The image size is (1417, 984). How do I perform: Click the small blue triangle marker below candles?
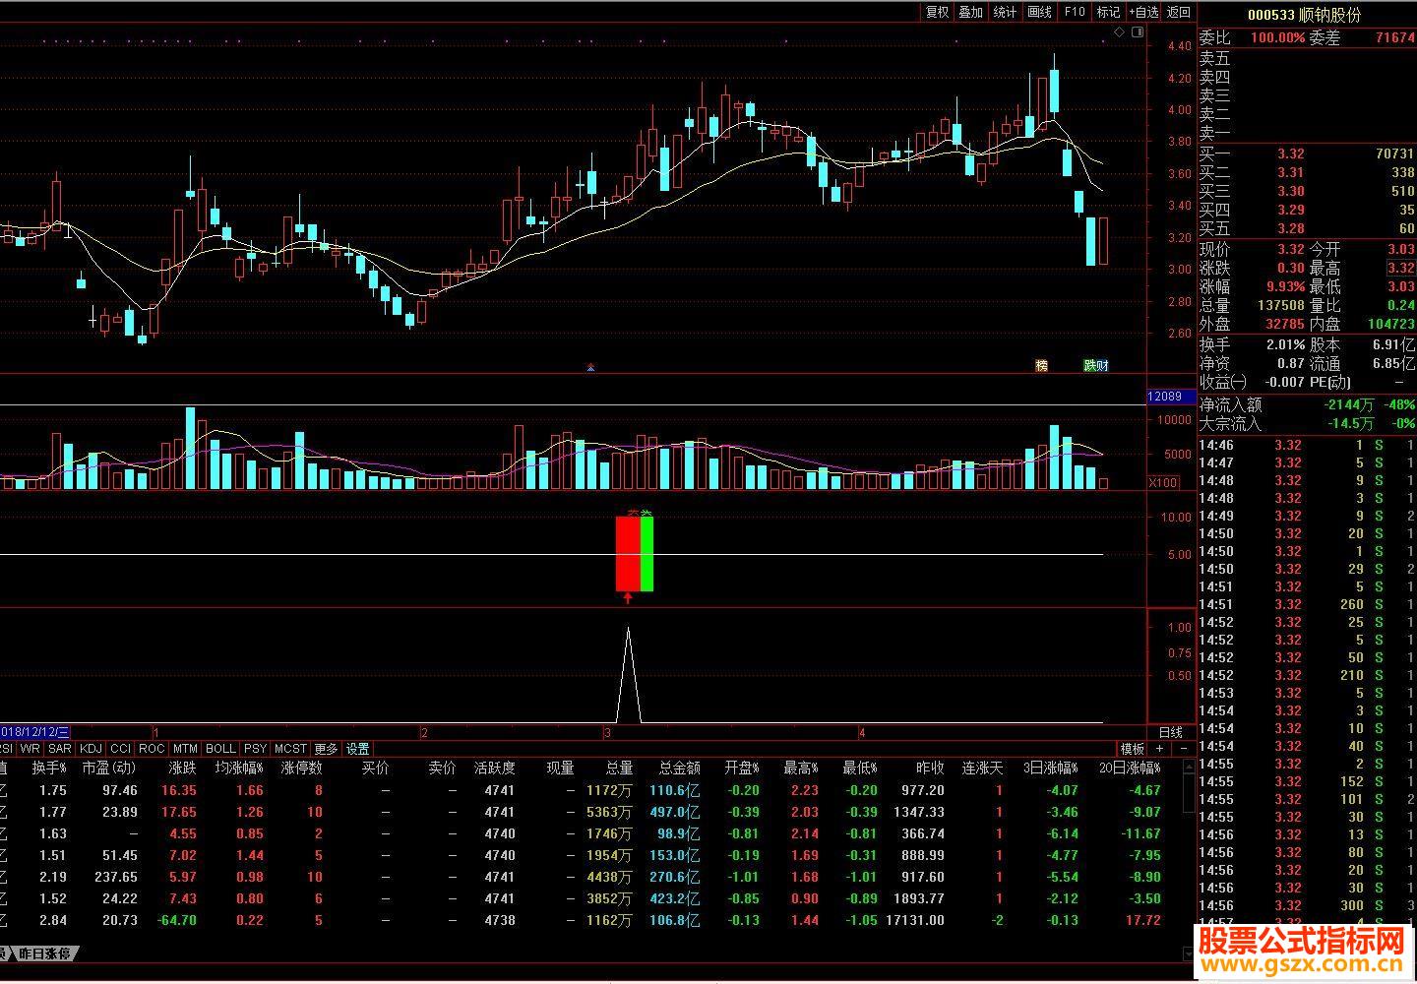tap(590, 367)
